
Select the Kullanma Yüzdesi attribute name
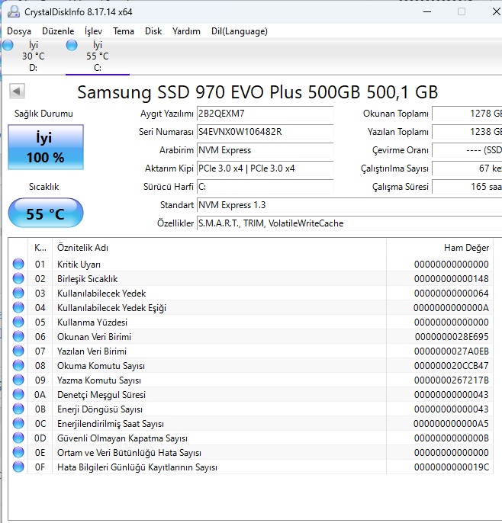point(92,322)
